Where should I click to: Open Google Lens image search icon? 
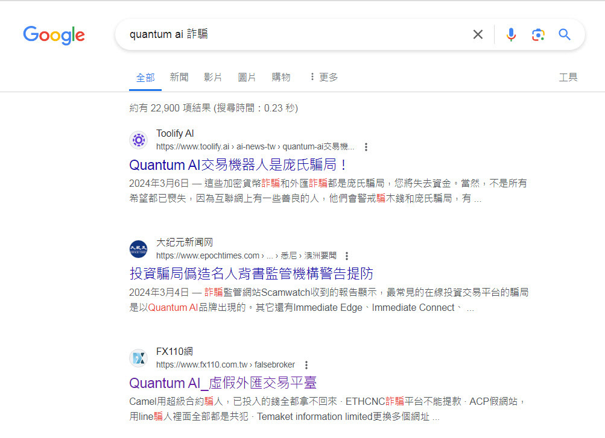538,35
